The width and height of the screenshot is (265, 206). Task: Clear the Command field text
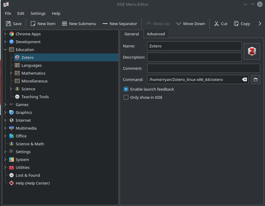click(x=244, y=79)
